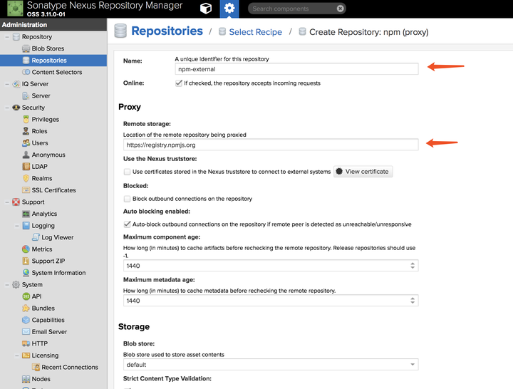Screen dimensions: 513x389
Task: Collapse the Logging tree node
Action: [x=16, y=226]
